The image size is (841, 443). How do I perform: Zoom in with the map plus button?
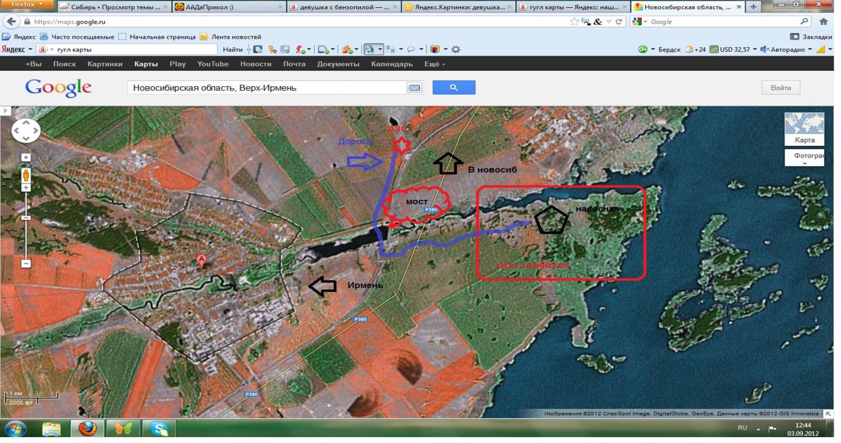[26, 188]
